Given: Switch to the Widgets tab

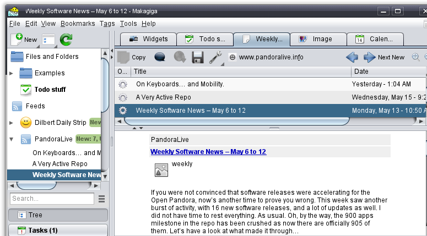Looking at the screenshot, I should pos(148,39).
